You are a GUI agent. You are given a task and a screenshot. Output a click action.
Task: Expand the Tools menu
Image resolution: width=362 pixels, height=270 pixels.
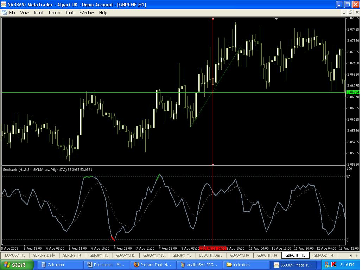[70, 12]
